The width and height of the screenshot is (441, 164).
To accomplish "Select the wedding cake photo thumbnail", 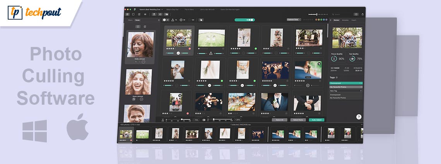I will [276, 37].
